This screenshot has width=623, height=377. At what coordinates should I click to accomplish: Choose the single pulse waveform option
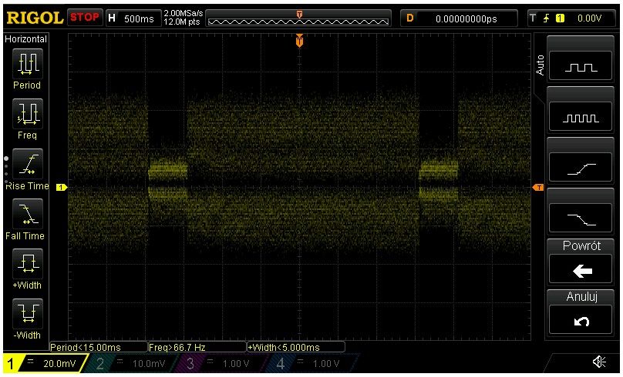tap(581, 67)
